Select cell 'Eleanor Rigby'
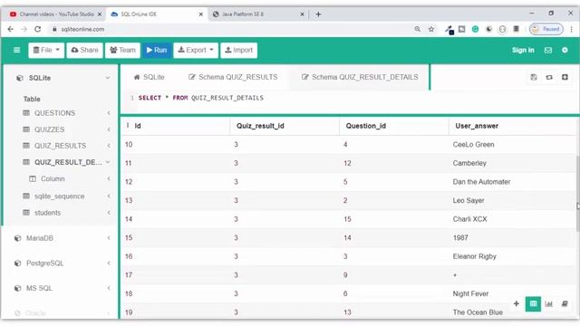The image size is (580, 326). tap(475, 256)
